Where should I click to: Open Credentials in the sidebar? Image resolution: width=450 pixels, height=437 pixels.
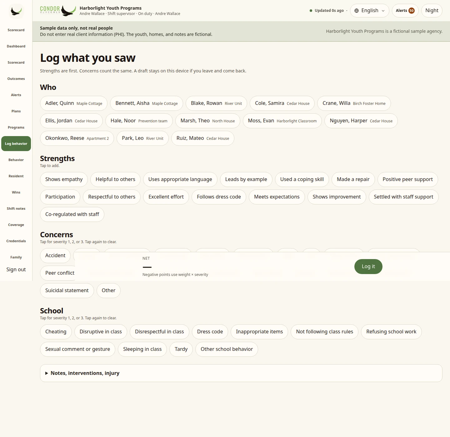(x=16, y=241)
